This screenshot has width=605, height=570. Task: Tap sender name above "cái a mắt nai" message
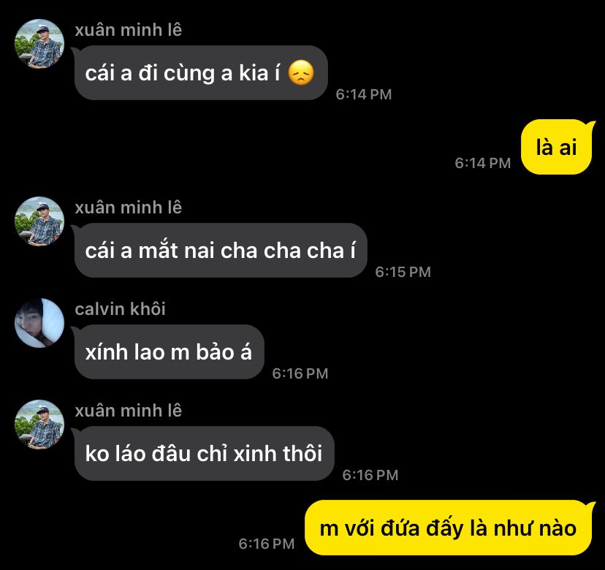click(128, 208)
